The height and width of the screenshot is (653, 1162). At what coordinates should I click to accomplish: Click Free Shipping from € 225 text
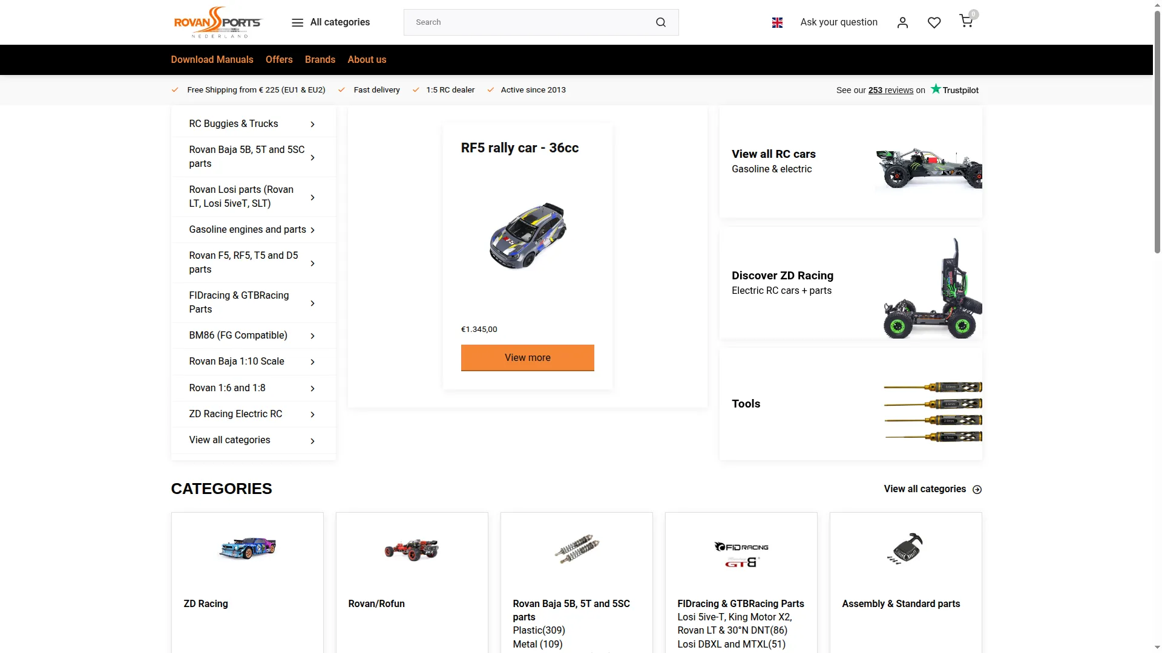tap(256, 90)
